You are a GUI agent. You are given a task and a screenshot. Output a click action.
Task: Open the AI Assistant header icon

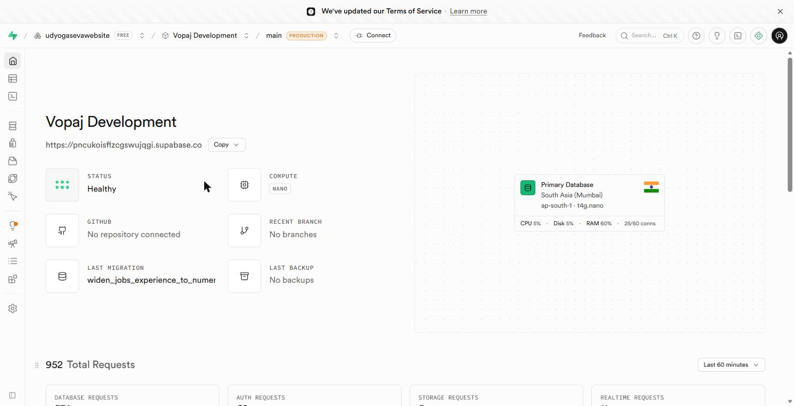tap(758, 36)
